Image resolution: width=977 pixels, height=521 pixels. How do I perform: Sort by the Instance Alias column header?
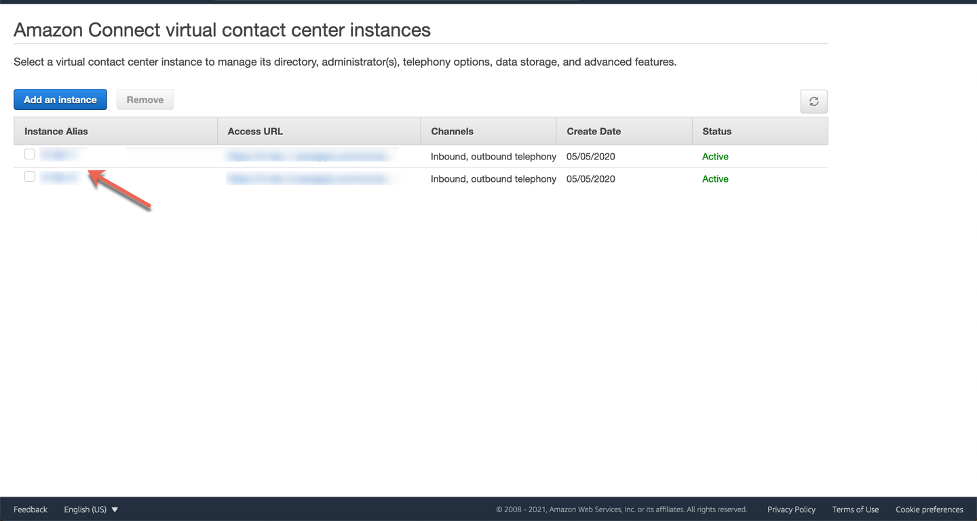(56, 132)
